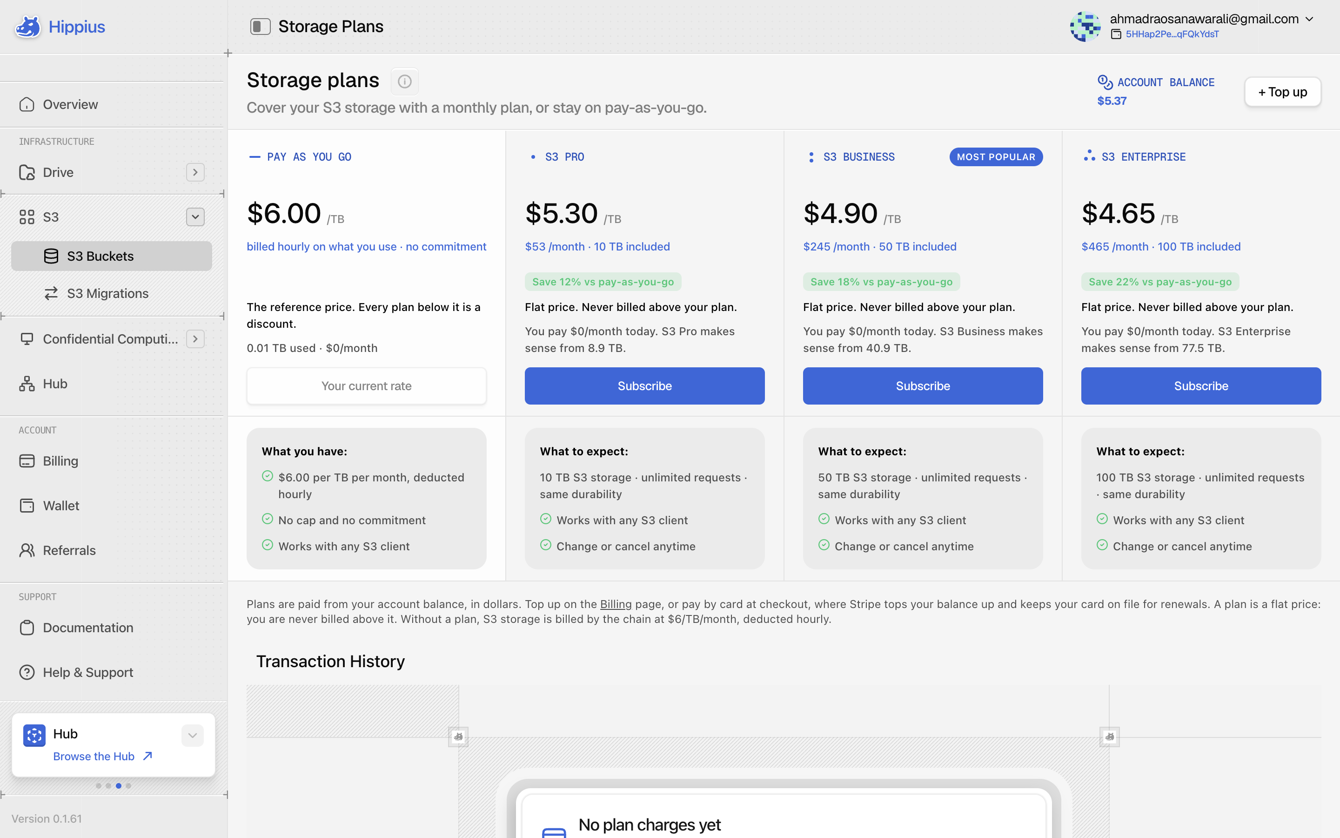Screen dimensions: 1340x838
Task: Copy wallet address 5HHap2Pe...qFQkYdsT
Action: tap(1172, 34)
